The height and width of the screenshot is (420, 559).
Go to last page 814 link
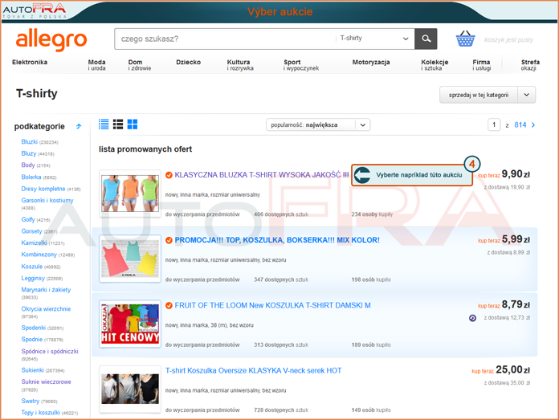(x=520, y=124)
